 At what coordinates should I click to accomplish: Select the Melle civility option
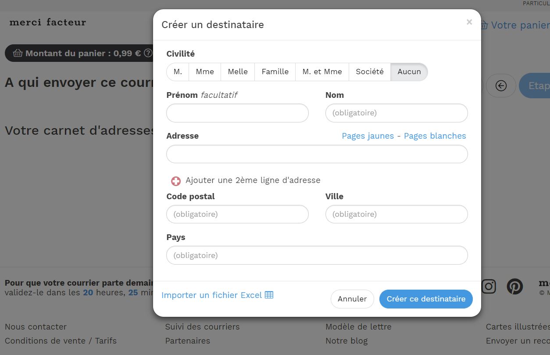tap(238, 72)
